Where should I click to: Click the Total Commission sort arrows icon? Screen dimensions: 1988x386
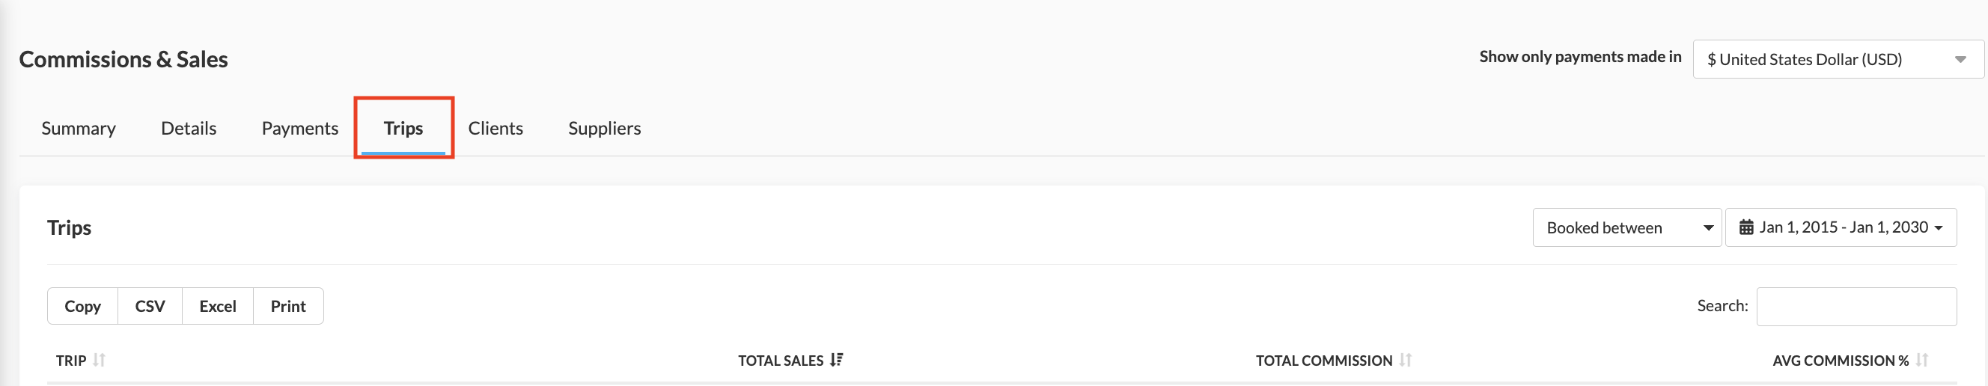(x=1406, y=360)
